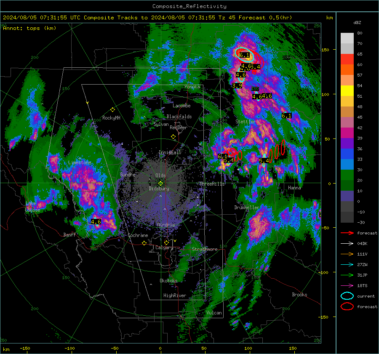Select the bright yellow 54-51 dBZ swatch
The height and width of the screenshot is (354, 379).
pyautogui.click(x=347, y=91)
